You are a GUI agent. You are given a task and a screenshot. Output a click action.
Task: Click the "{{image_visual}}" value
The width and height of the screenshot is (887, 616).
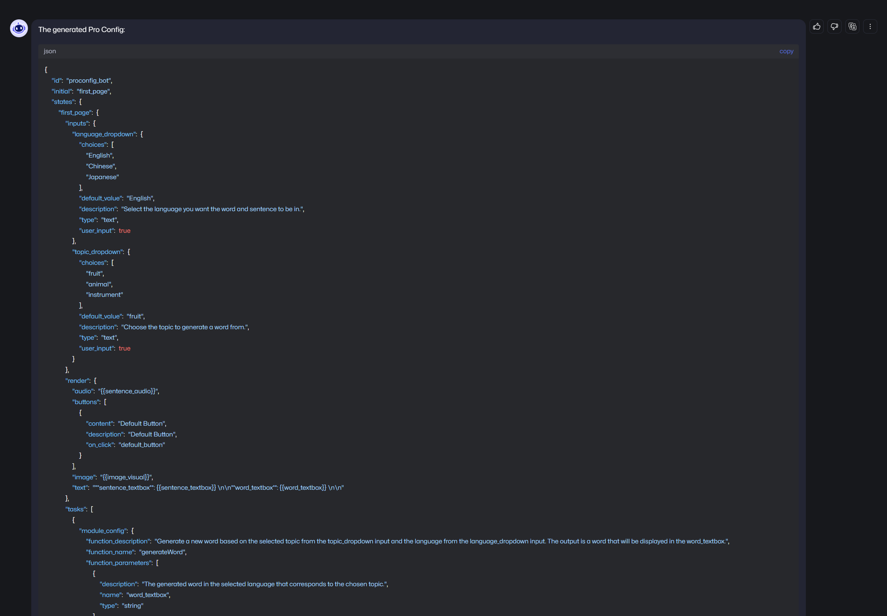click(126, 477)
